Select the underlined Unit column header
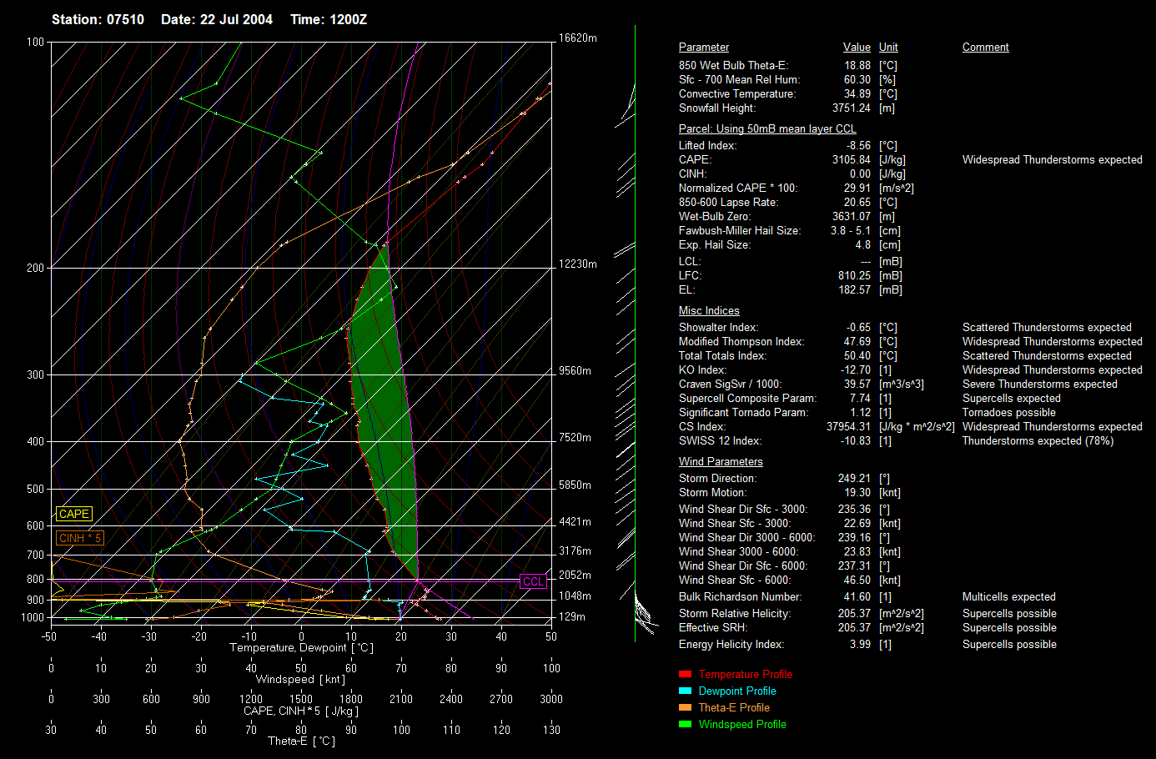This screenshot has height=759, width=1156. coord(888,48)
